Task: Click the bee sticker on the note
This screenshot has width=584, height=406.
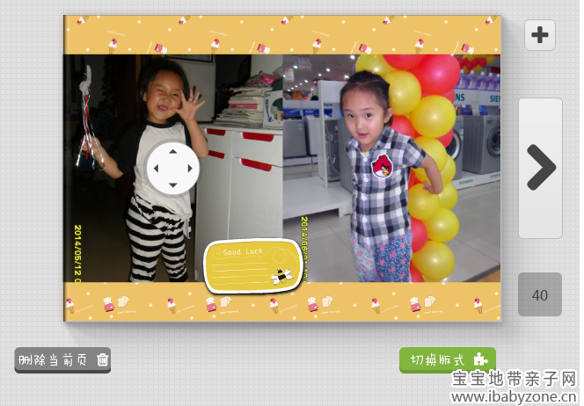Action: 281,274
